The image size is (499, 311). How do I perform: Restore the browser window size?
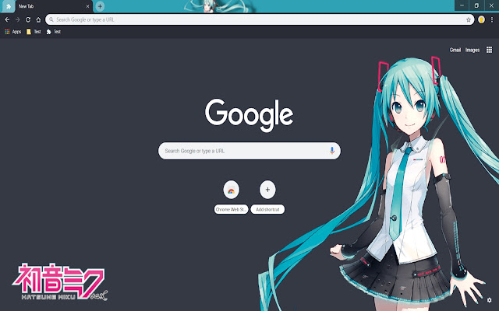point(476,5)
